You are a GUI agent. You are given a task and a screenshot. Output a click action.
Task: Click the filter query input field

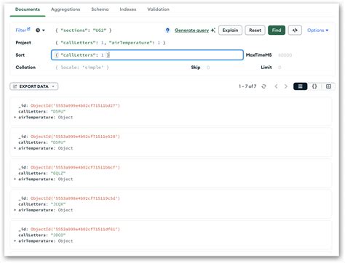pos(107,31)
